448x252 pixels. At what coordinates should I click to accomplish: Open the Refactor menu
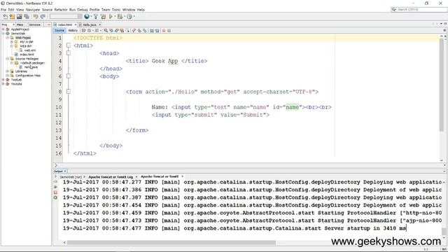point(61,10)
